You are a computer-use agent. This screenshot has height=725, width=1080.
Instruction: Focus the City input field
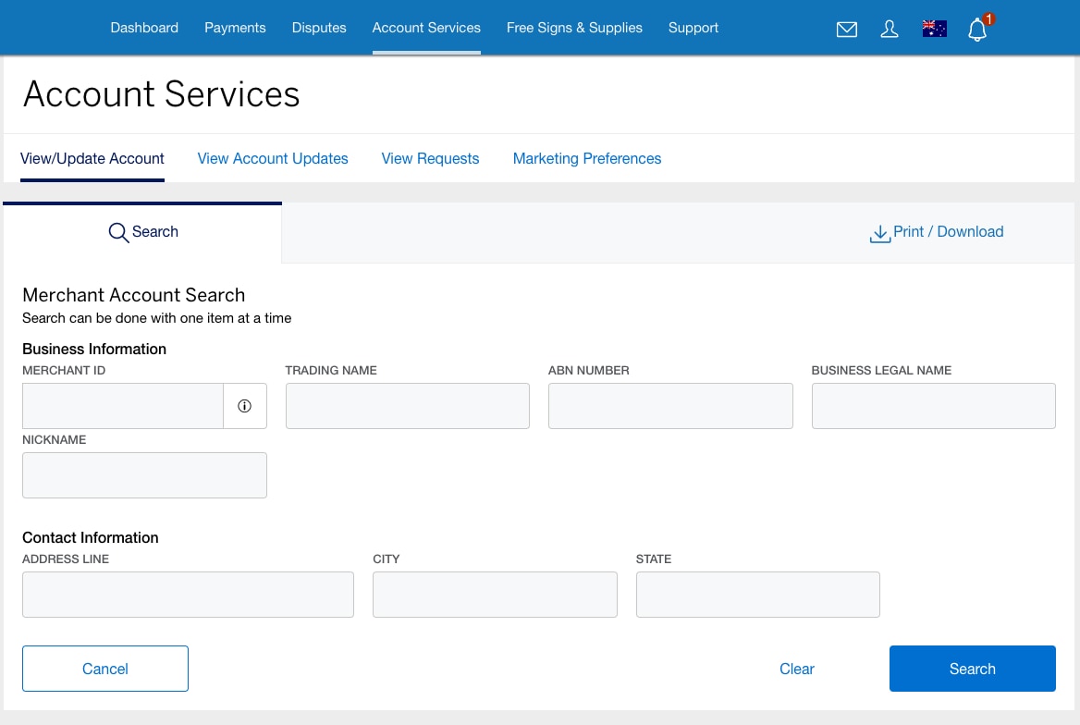pyautogui.click(x=496, y=595)
